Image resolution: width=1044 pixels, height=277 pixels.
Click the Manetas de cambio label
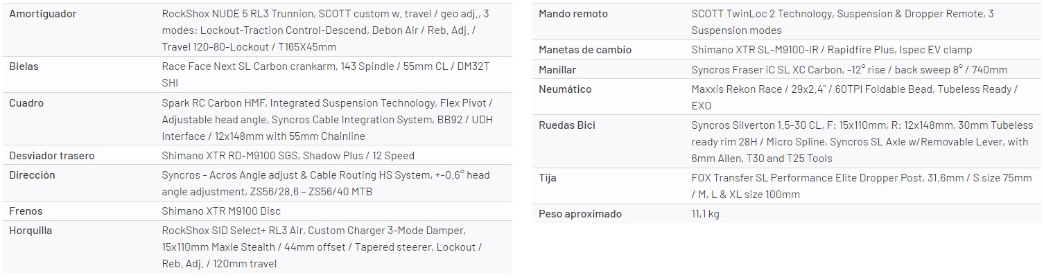585,50
